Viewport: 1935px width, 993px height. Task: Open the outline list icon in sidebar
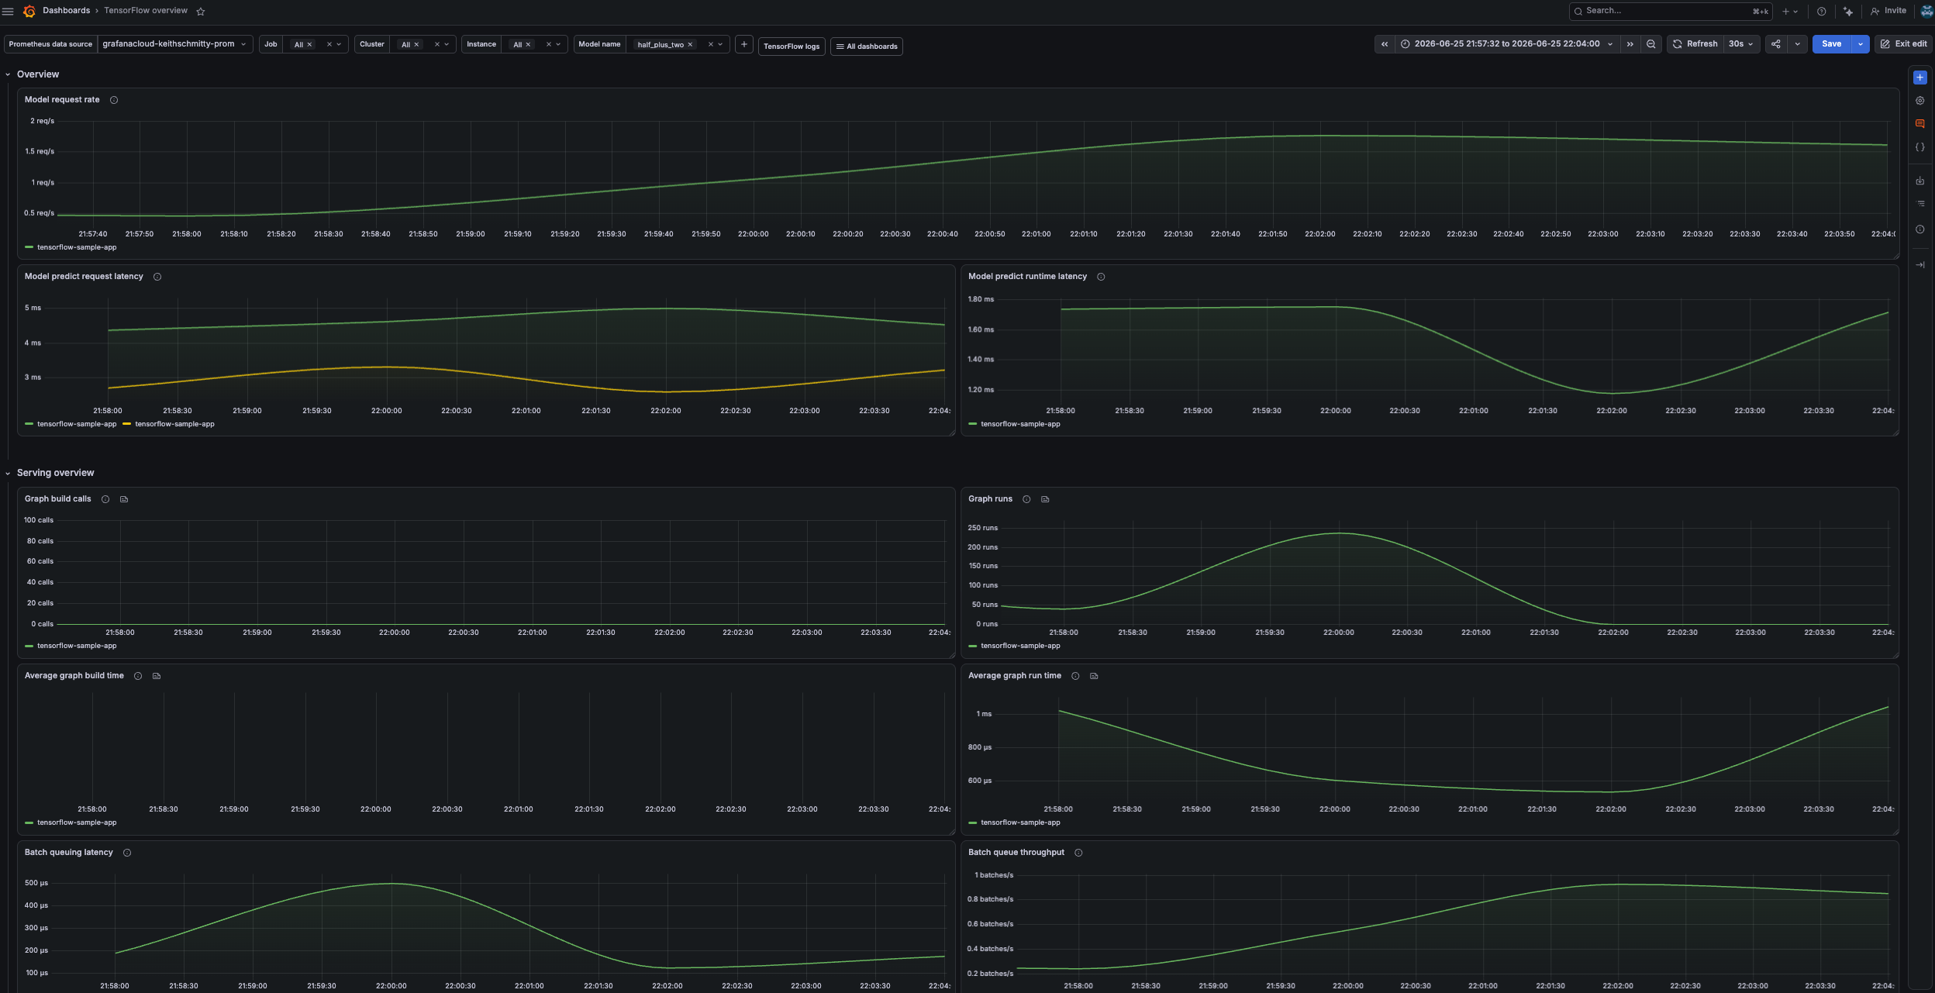[x=1920, y=204]
